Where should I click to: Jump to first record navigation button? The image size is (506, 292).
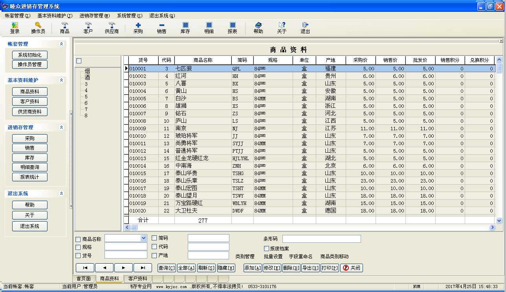click(85, 268)
